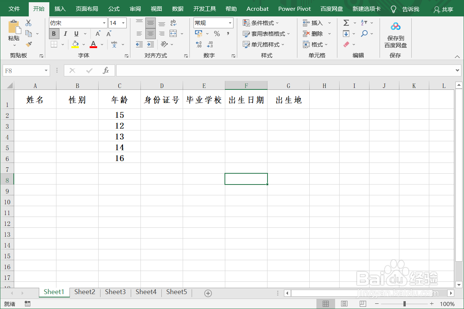Apply red font color A swatch

pyautogui.click(x=93, y=44)
